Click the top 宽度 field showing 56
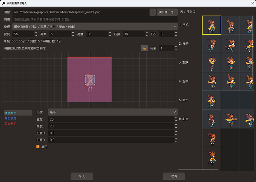256x182 pixels. pyautogui.click(x=23, y=34)
